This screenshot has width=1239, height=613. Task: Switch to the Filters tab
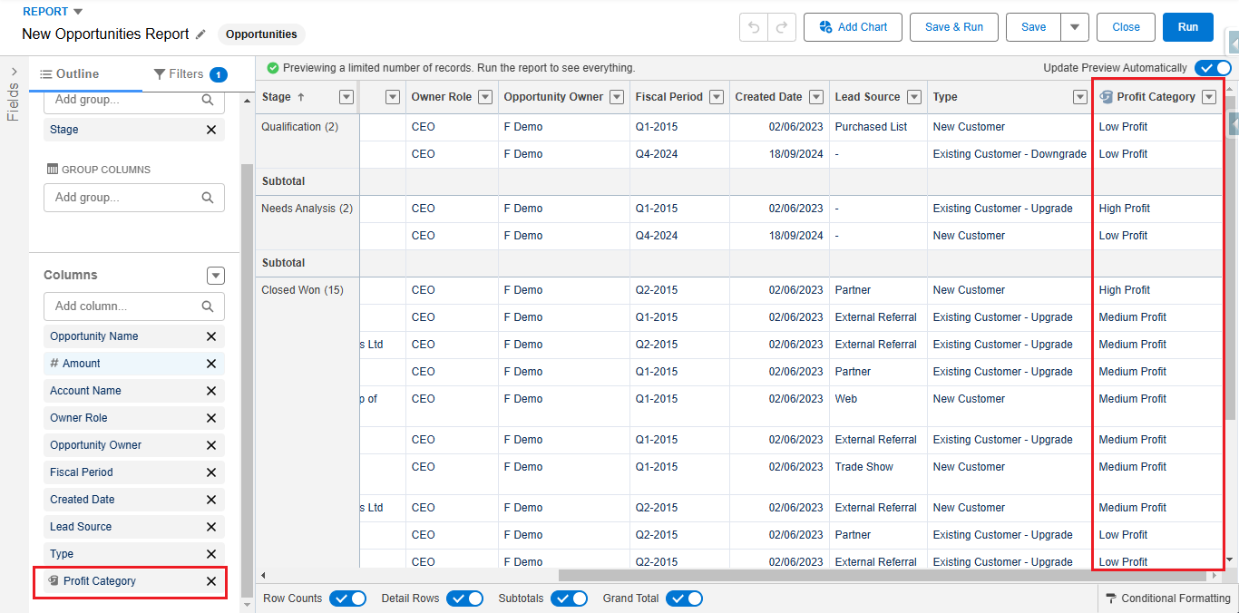tap(190, 74)
